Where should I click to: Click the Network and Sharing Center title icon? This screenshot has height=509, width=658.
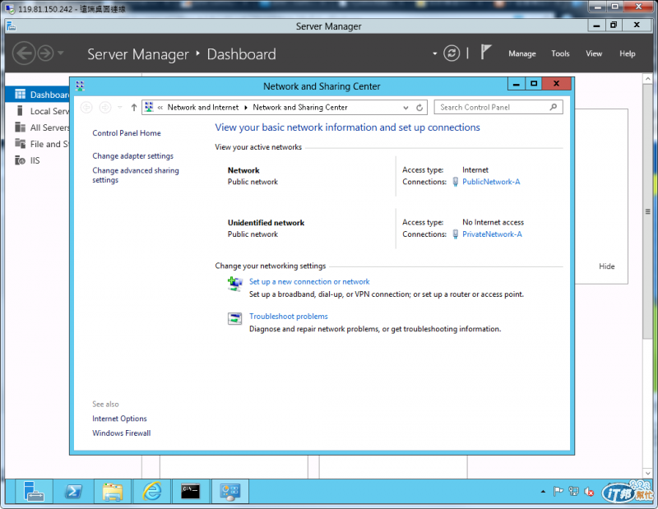[x=80, y=86]
